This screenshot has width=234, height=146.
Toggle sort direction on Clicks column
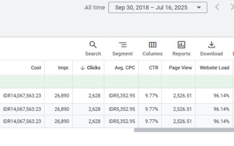click(x=90, y=68)
